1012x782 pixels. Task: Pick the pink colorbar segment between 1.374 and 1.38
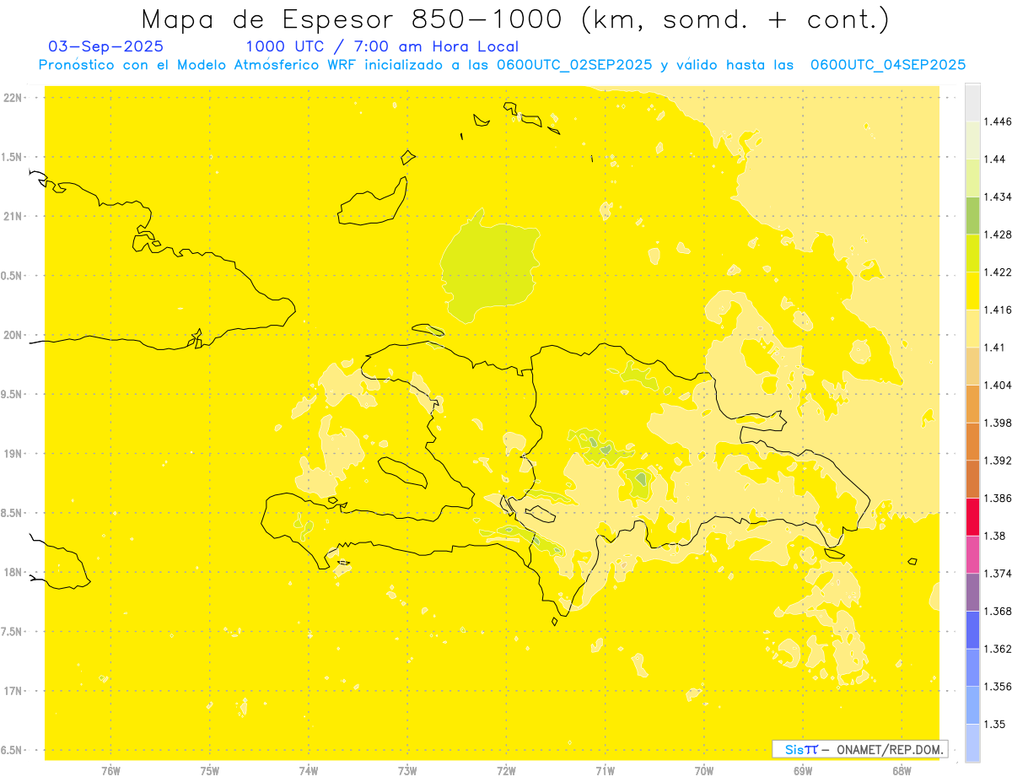[972, 554]
